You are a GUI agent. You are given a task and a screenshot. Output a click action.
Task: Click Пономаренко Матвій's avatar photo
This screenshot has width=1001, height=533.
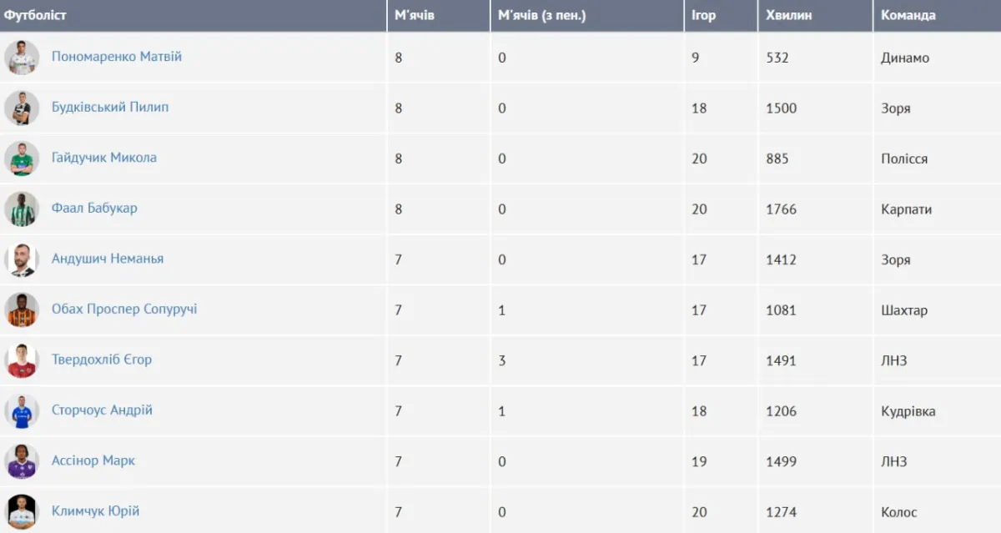(22, 58)
